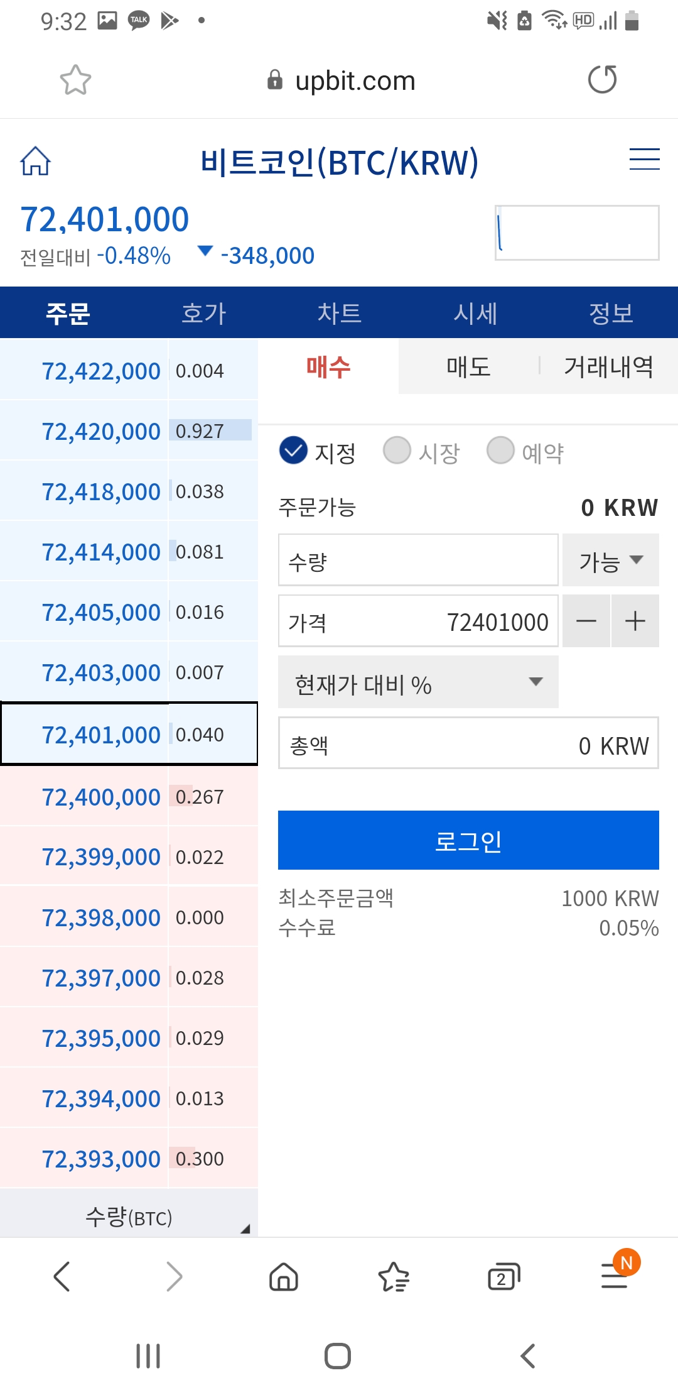Tap the Upbit home icon
Viewport: 678px width, 1395px height.
[36, 161]
